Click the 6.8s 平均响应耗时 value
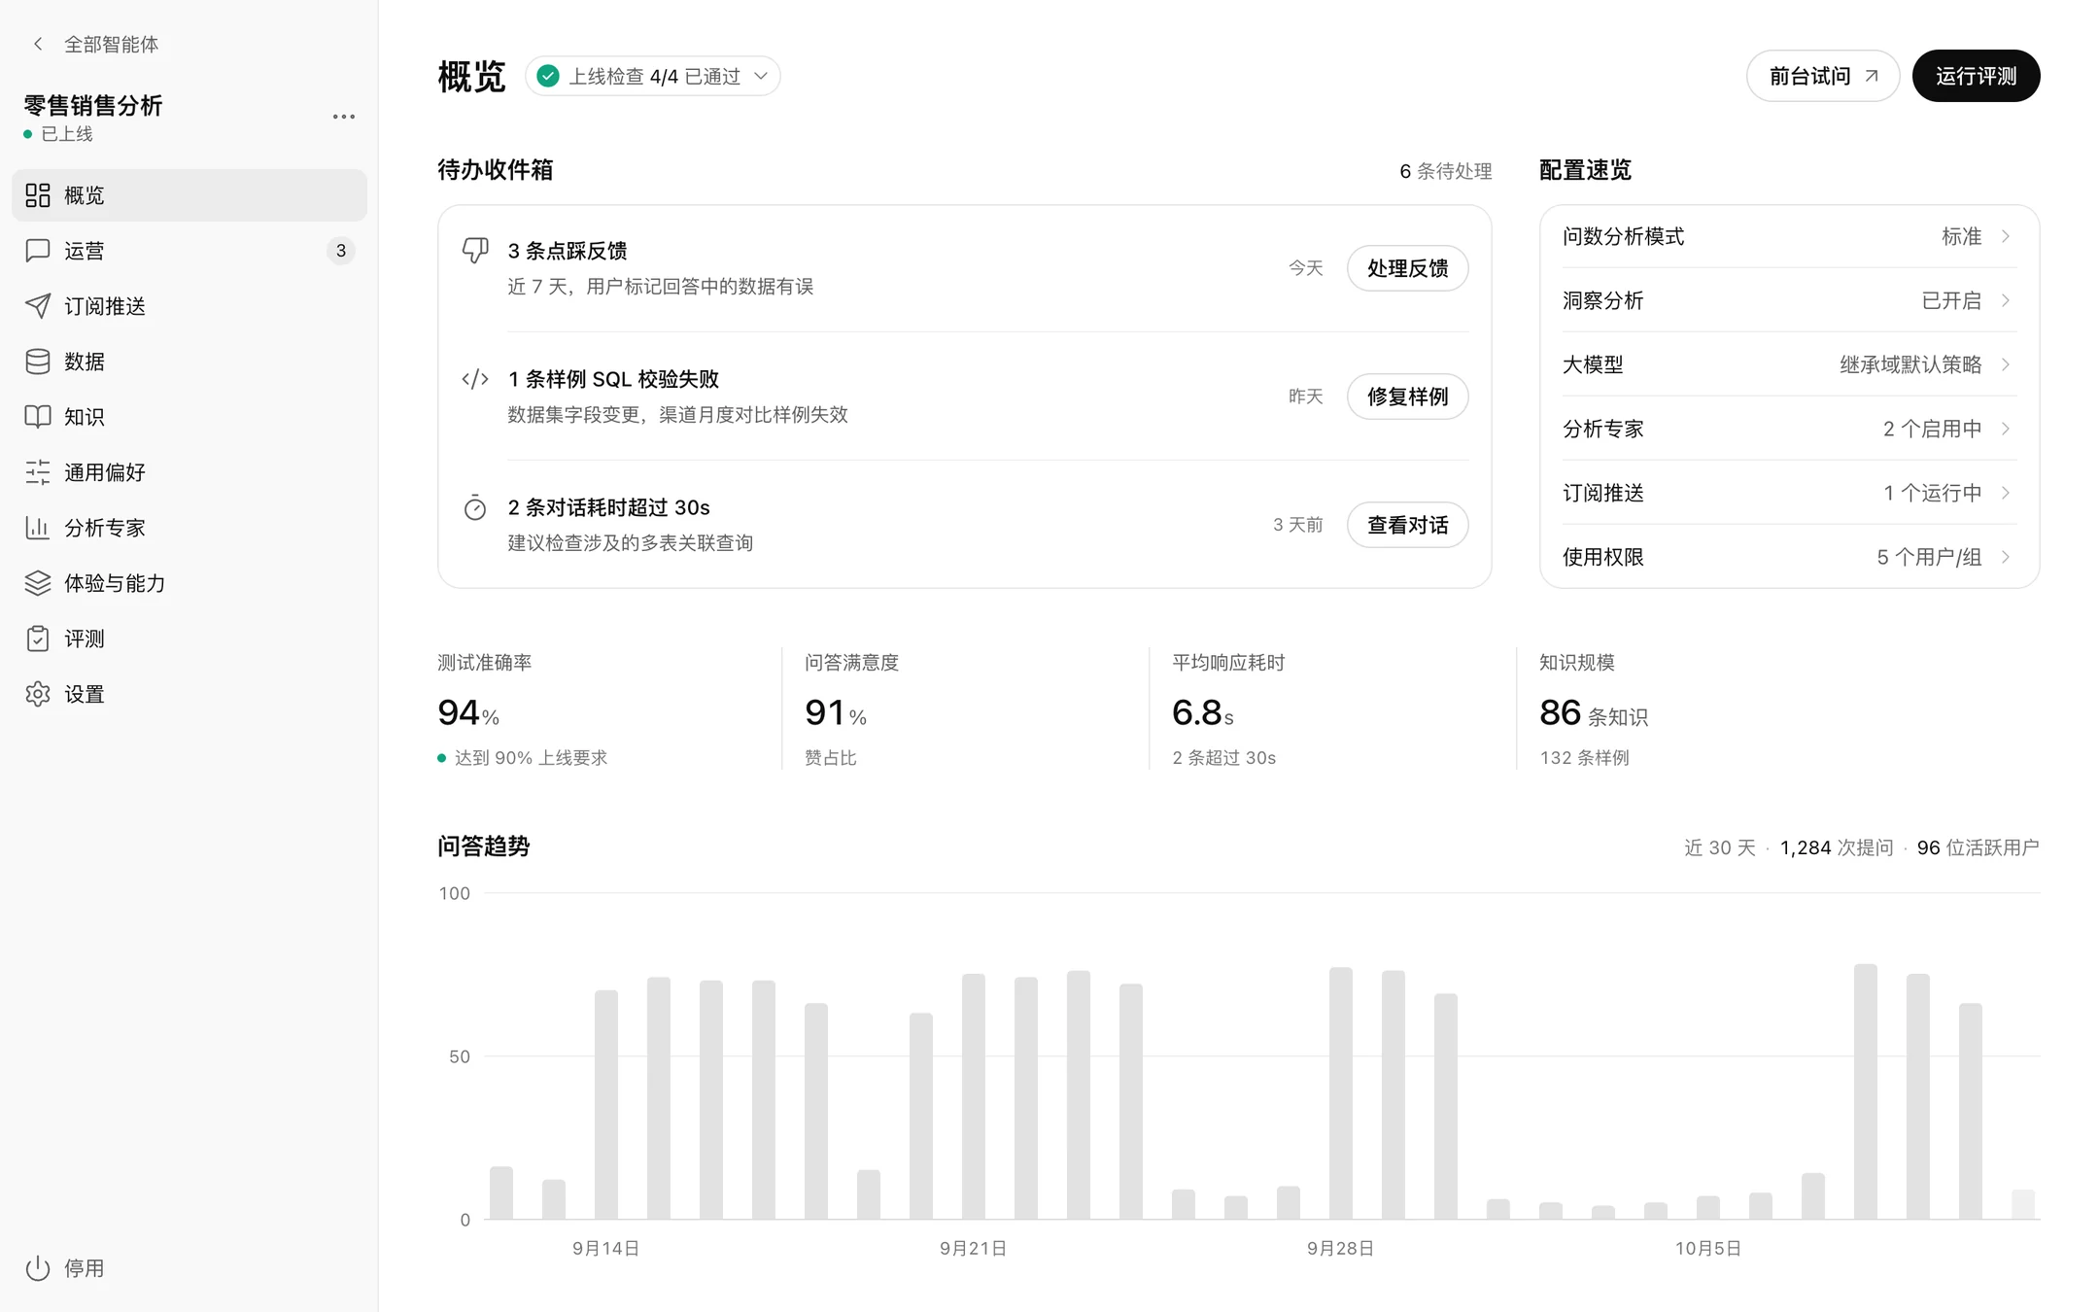 tap(1202, 713)
